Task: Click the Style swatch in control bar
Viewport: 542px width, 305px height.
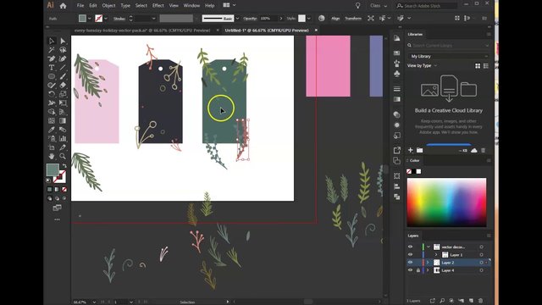Action: (301, 19)
